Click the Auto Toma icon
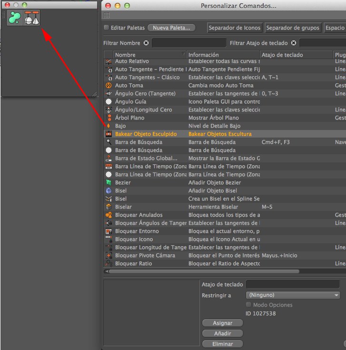This screenshot has width=346, height=350. [109, 85]
